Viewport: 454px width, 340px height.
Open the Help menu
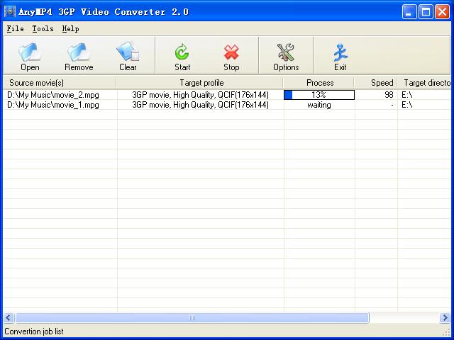[70, 28]
